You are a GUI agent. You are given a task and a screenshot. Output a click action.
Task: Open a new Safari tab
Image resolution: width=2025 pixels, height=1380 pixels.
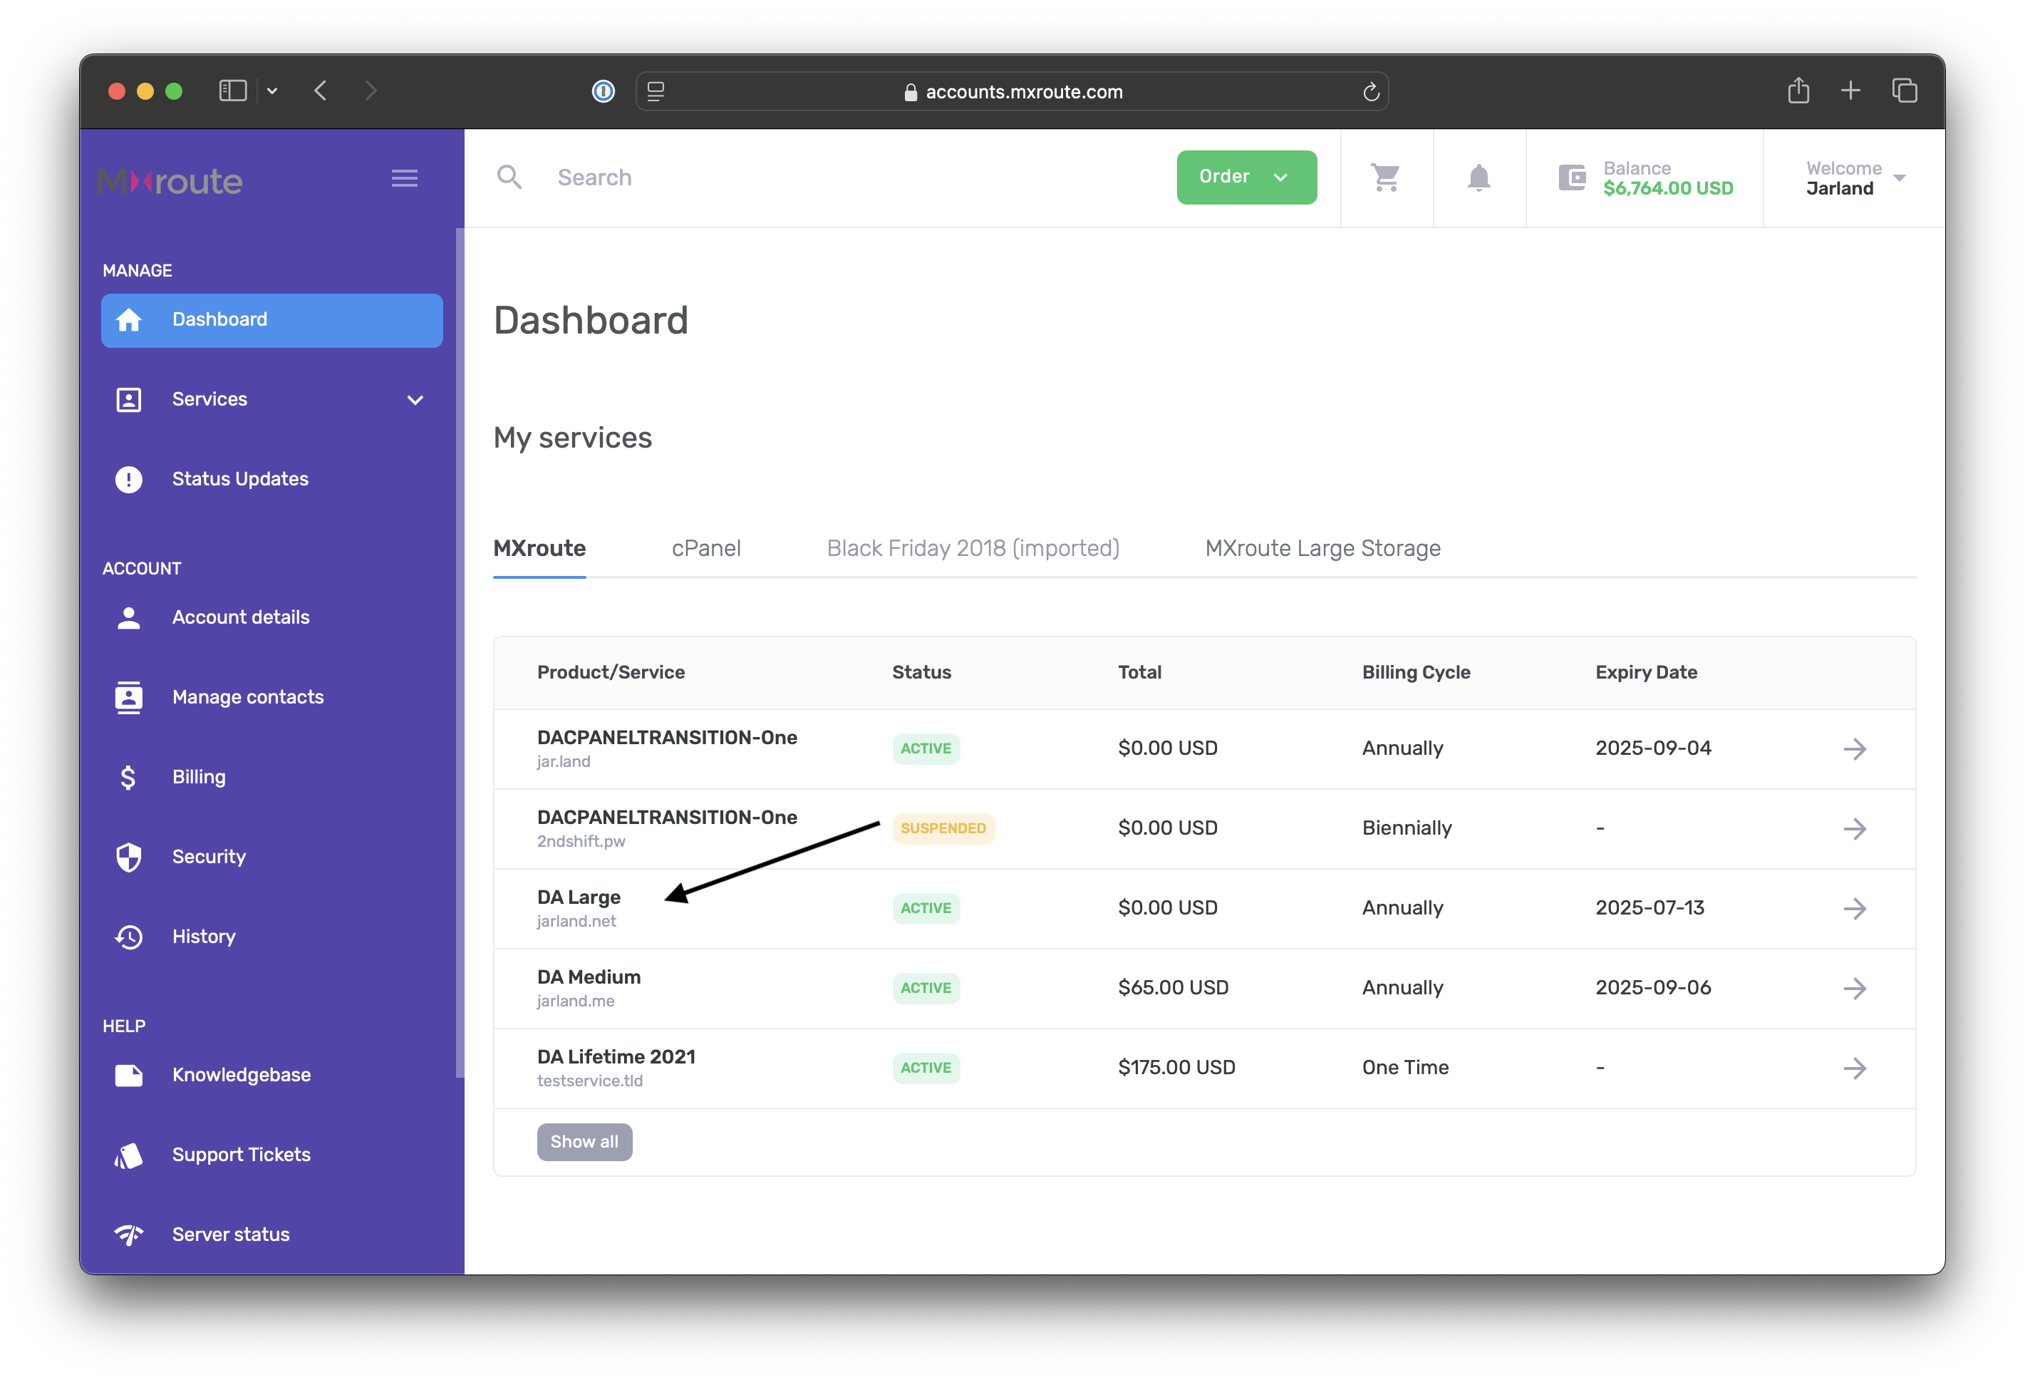tap(1850, 91)
